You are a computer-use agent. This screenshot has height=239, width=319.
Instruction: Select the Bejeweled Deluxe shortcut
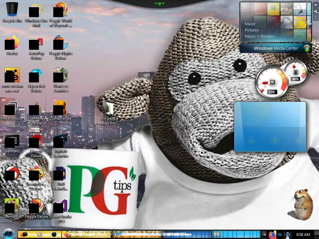(x=36, y=81)
